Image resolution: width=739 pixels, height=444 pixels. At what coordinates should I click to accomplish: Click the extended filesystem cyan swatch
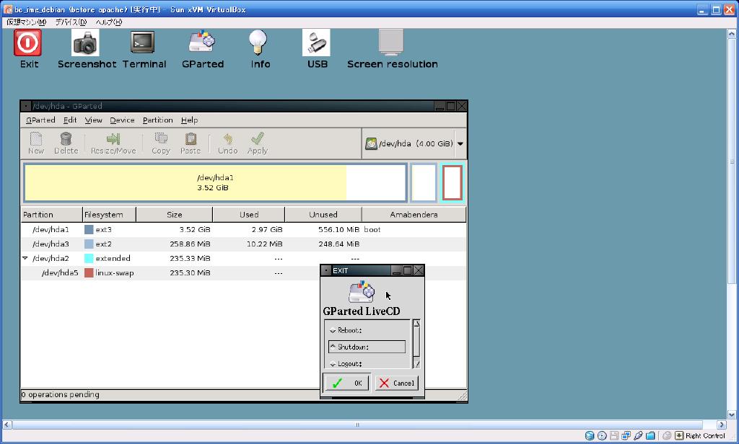pos(89,258)
